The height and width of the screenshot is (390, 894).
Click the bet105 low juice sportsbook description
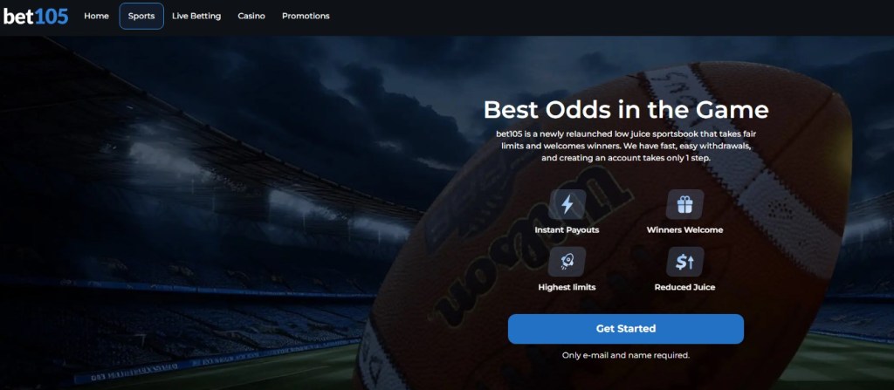point(626,146)
